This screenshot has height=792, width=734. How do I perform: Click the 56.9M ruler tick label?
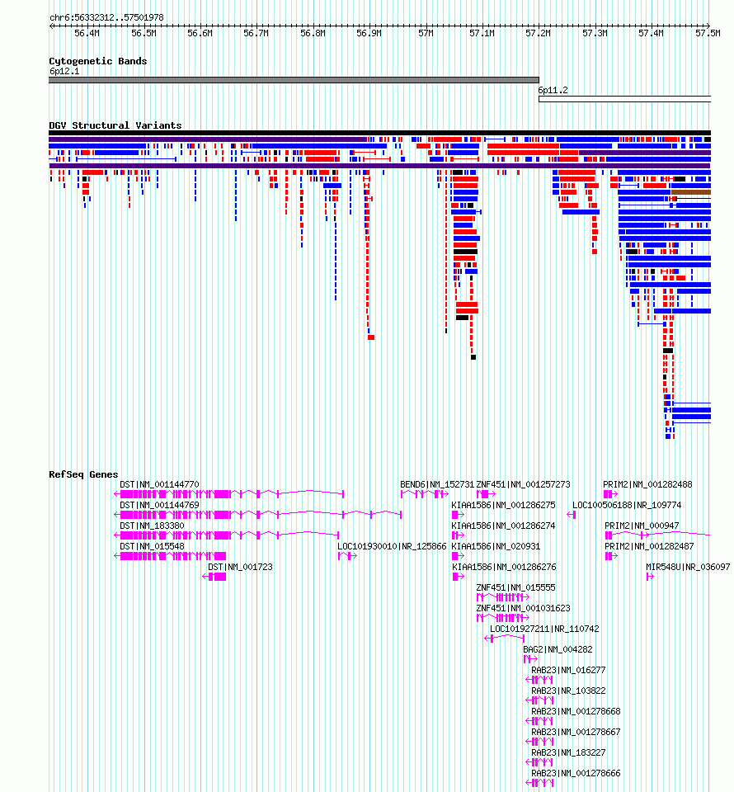coord(369,33)
